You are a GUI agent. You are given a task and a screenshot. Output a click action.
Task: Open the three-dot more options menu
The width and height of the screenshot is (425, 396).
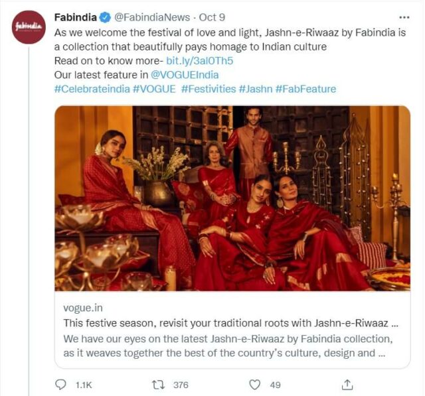(403, 17)
